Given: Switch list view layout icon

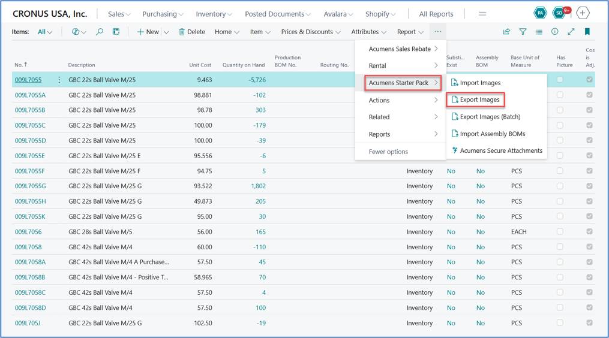Looking at the screenshot, I should pos(539,32).
